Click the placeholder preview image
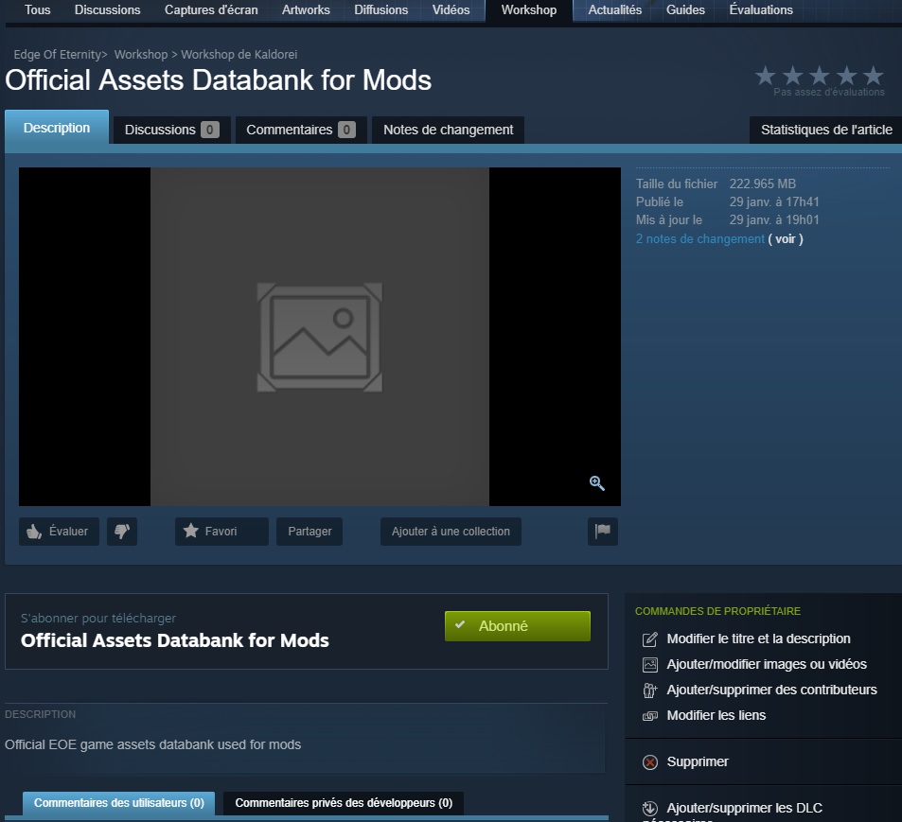 319,337
